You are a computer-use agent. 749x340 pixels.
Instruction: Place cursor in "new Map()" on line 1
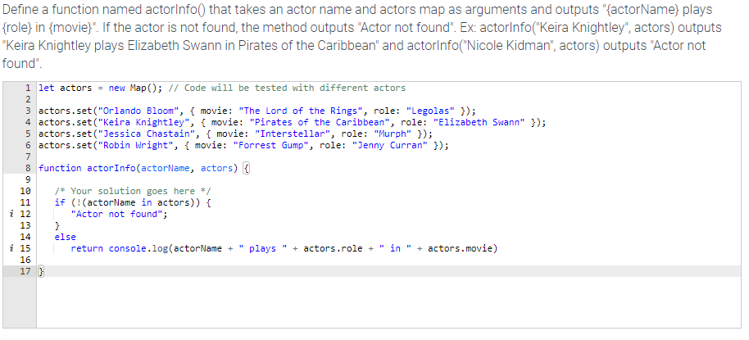coord(135,88)
